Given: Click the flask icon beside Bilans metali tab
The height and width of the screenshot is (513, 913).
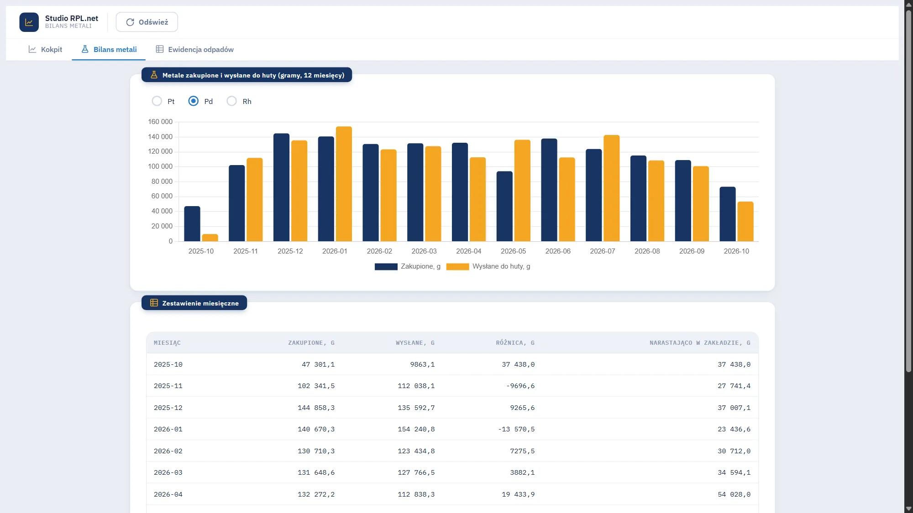Looking at the screenshot, I should [85, 49].
